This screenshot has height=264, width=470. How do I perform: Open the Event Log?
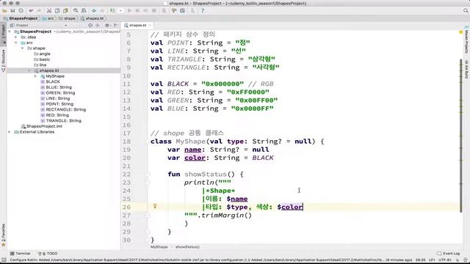(x=449, y=254)
